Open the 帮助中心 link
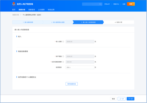This screenshot has width=147, height=103. [116, 4]
